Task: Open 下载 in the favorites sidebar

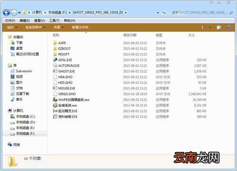Action: click(x=17, y=43)
